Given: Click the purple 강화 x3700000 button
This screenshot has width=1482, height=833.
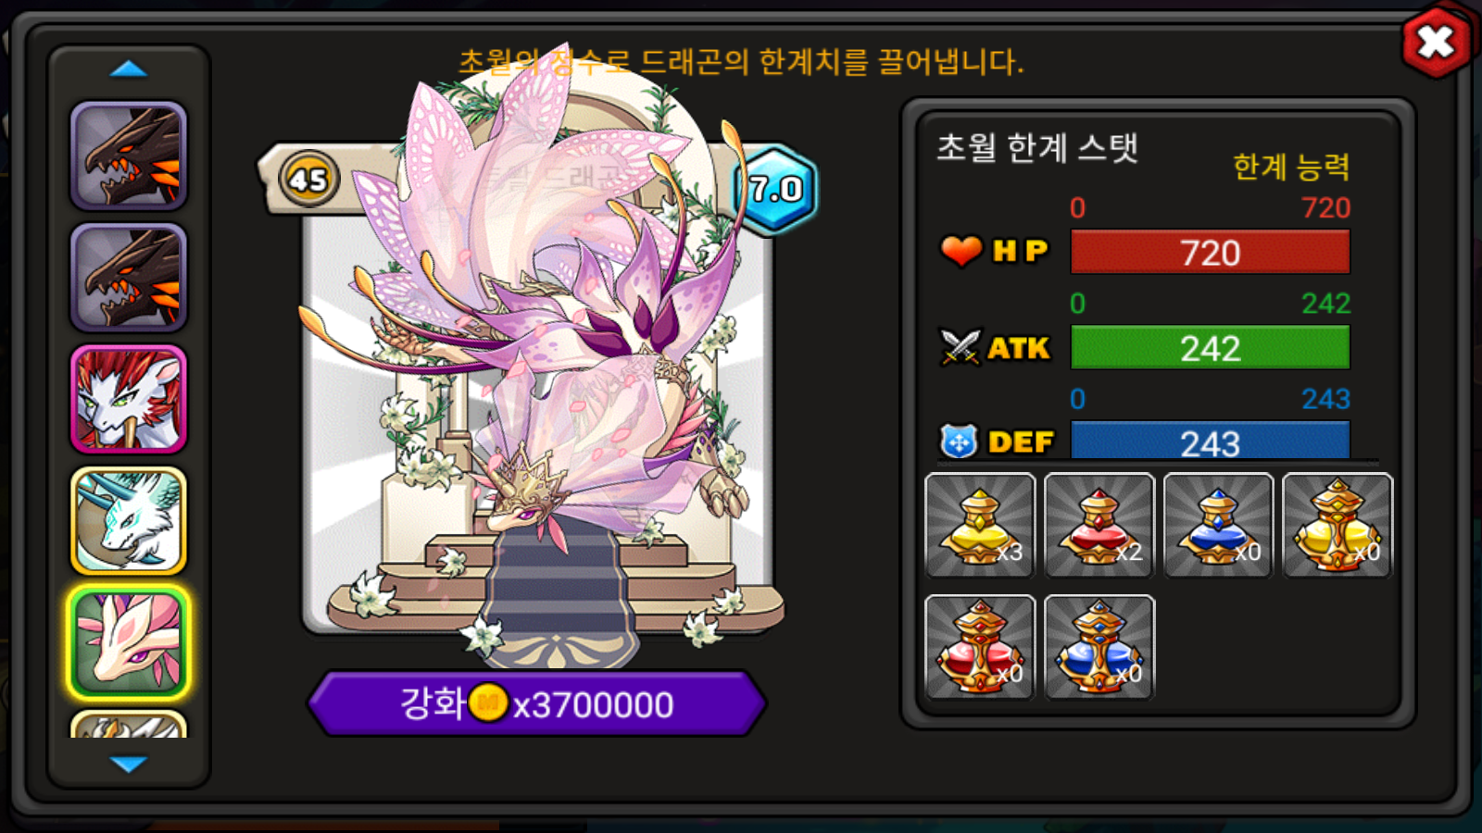Looking at the screenshot, I should [537, 704].
